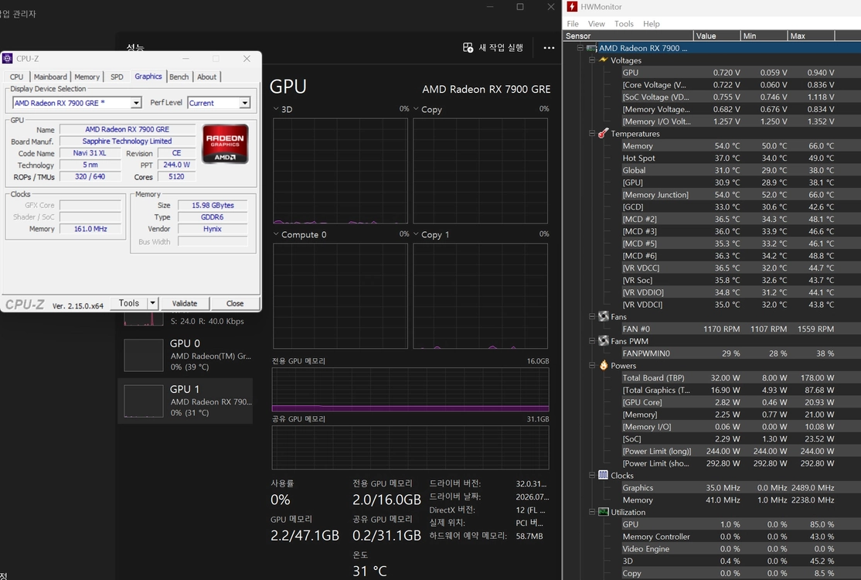Click the Fans PWM icon in HWMonitor

point(604,340)
